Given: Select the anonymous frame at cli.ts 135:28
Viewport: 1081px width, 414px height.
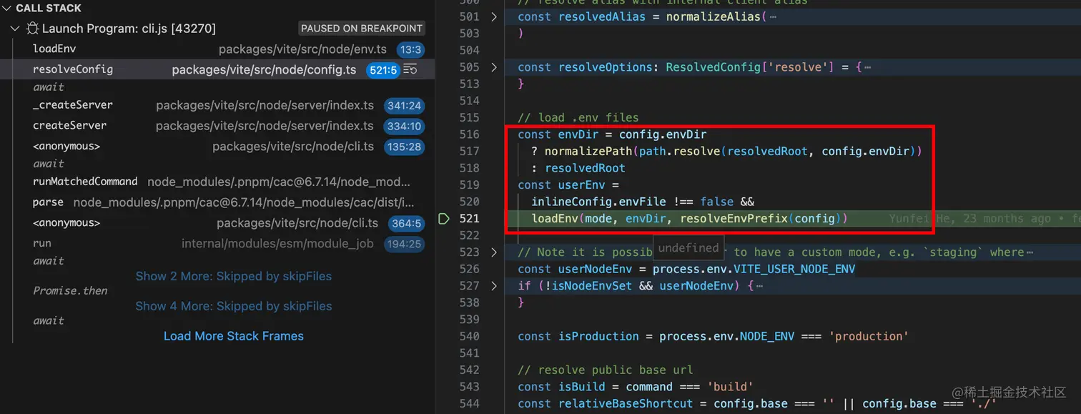Looking at the screenshot, I should [218, 147].
